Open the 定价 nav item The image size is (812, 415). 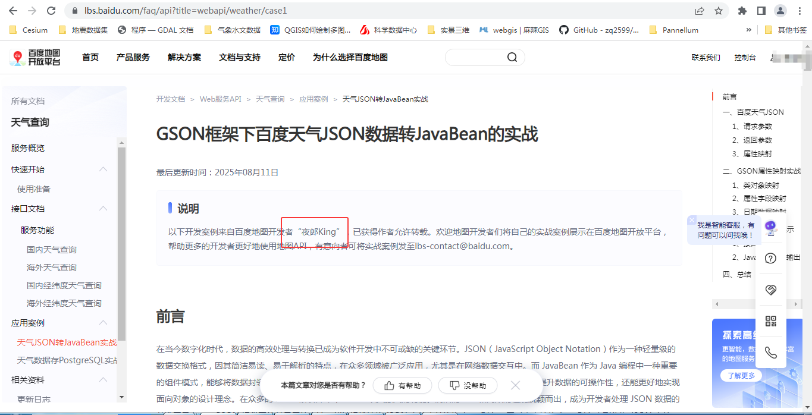point(287,58)
